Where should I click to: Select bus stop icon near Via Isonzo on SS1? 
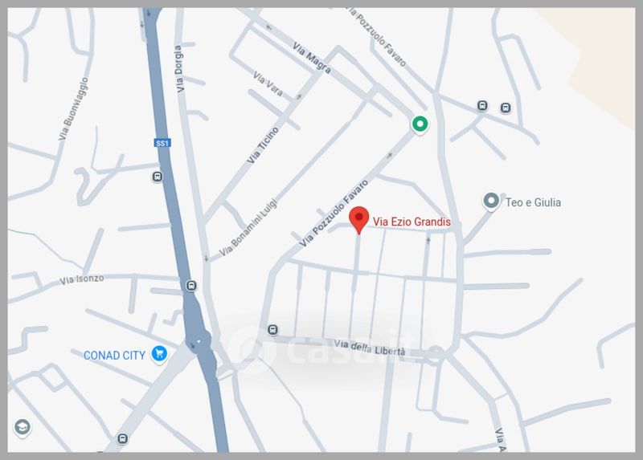[x=191, y=286]
